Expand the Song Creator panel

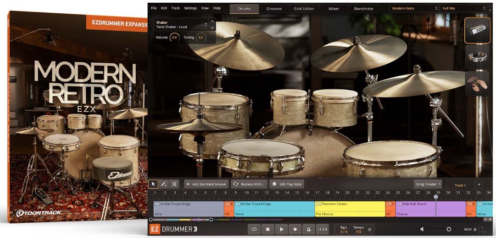click(428, 184)
